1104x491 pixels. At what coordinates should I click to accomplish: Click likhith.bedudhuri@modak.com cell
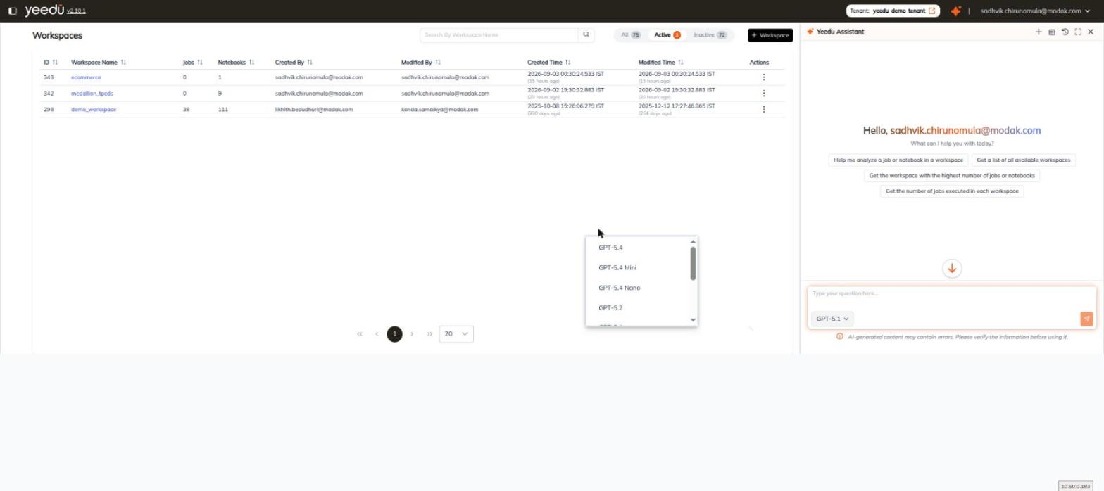(314, 110)
